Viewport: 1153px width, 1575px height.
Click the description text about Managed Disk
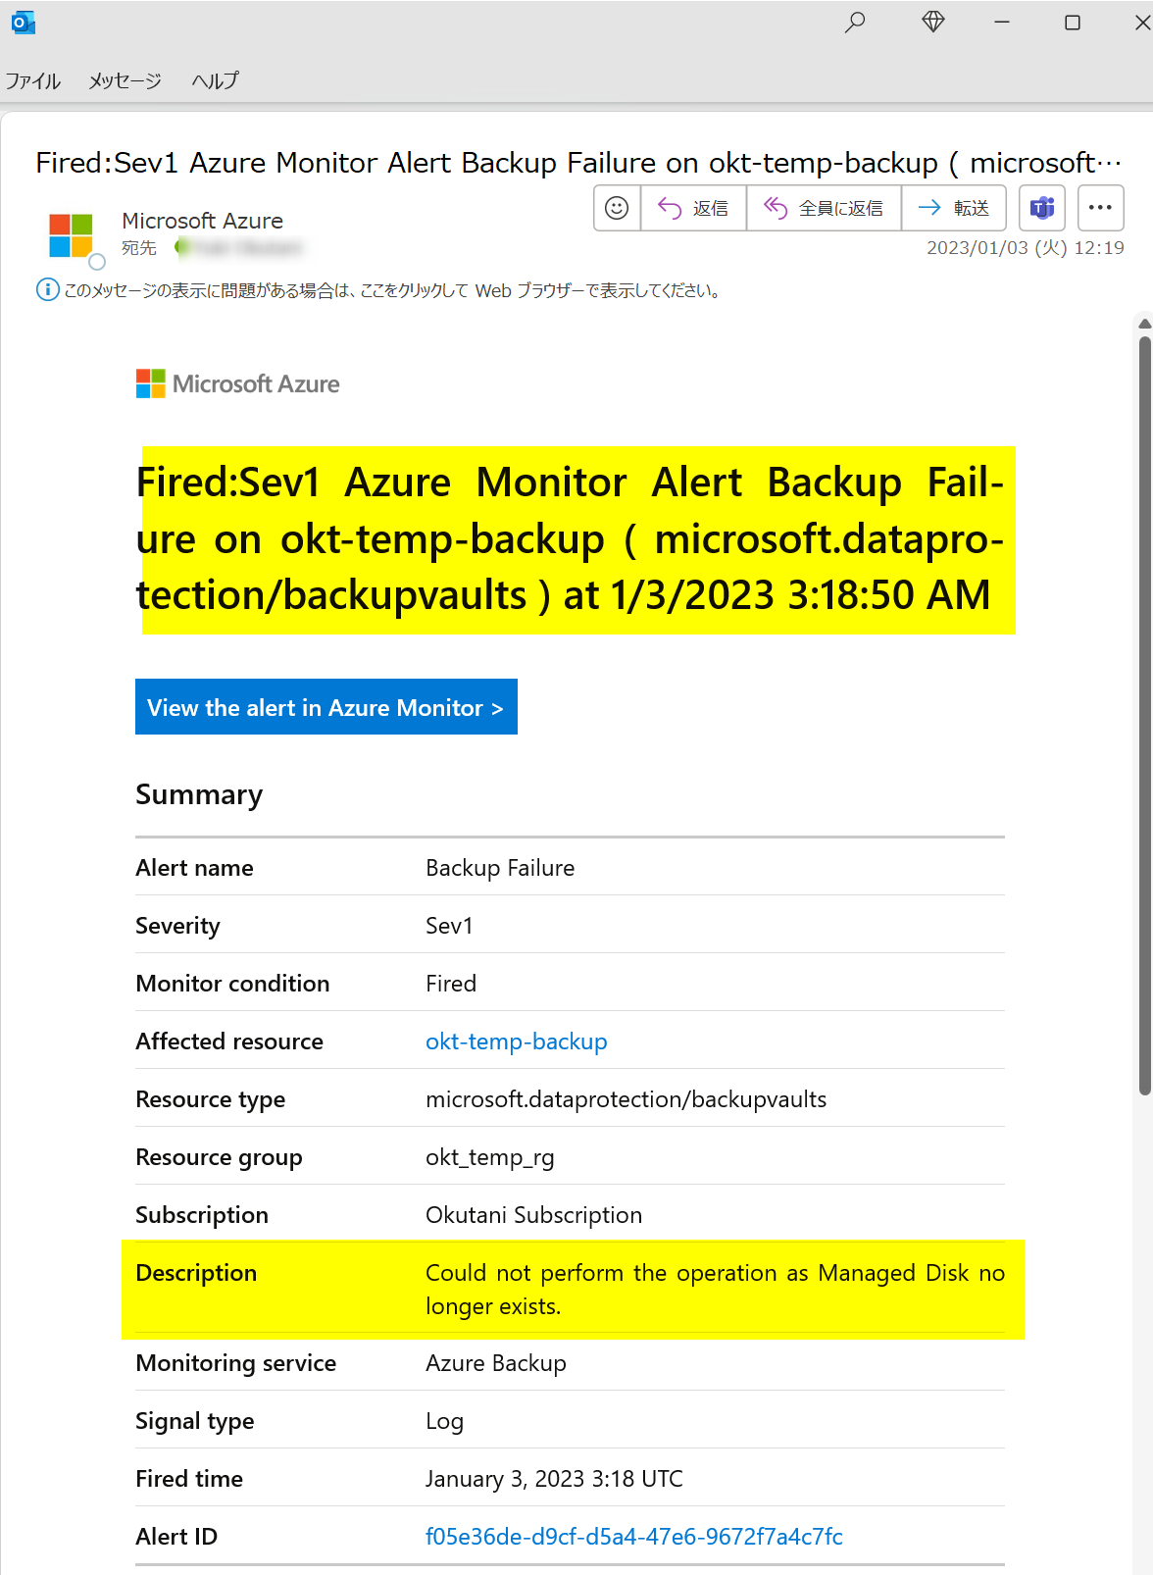715,1290
